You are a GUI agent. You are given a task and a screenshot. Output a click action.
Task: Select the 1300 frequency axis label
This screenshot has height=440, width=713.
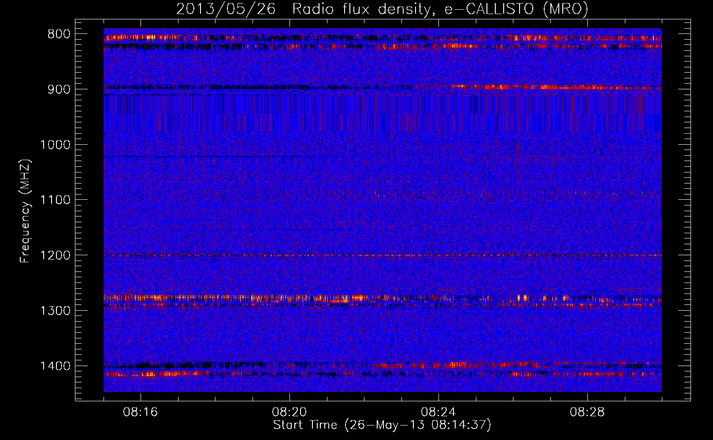tap(55, 311)
